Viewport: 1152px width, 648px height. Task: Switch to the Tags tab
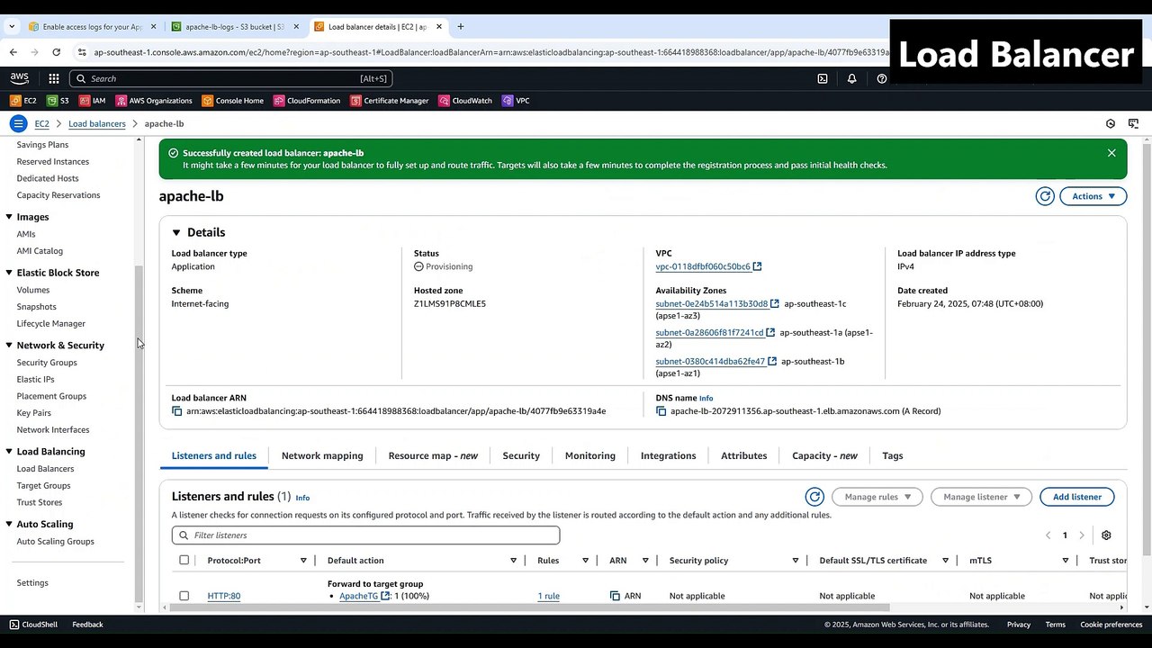[x=893, y=455]
